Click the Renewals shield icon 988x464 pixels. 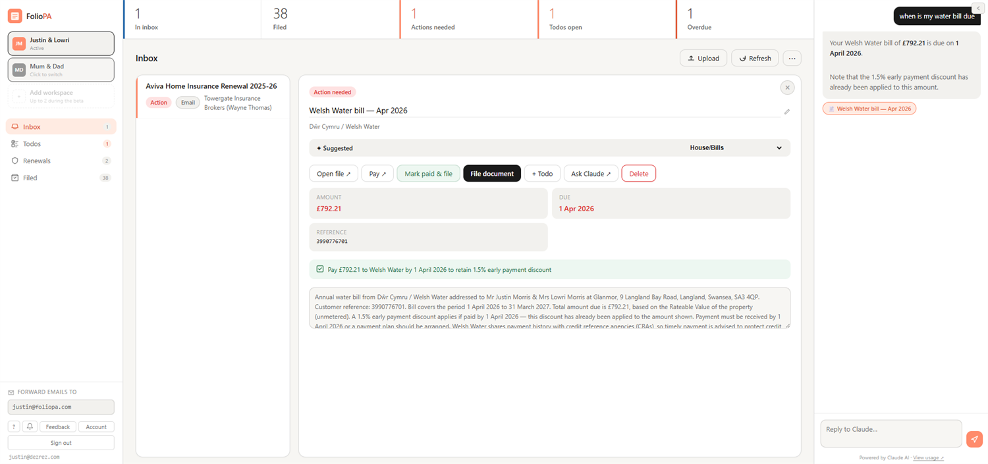[x=15, y=161]
